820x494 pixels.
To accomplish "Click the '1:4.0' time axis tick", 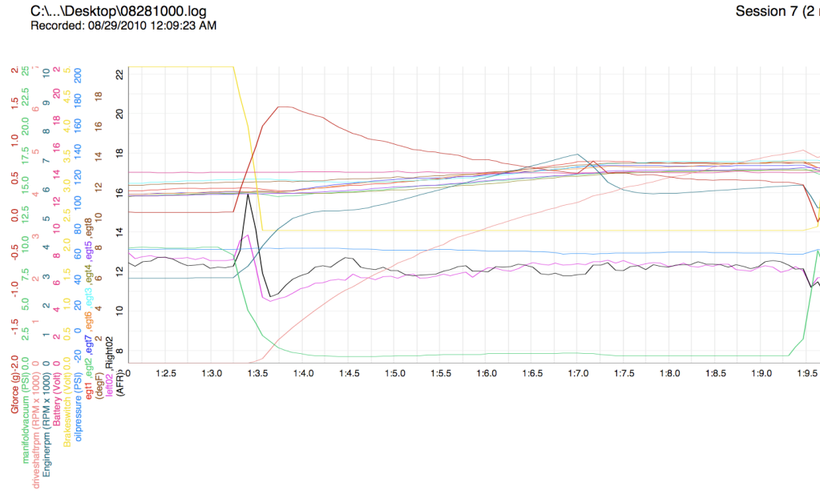I will pos(303,373).
